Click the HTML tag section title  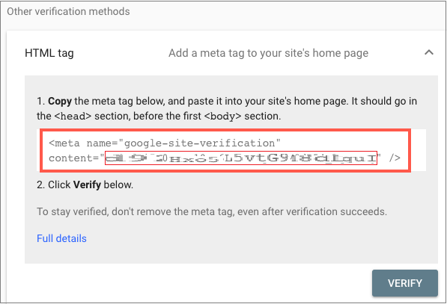(x=49, y=53)
